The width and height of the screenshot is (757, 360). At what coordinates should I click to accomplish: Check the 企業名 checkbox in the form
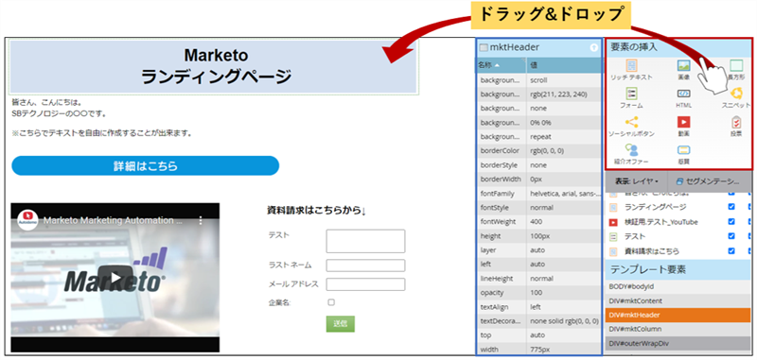pyautogui.click(x=331, y=302)
